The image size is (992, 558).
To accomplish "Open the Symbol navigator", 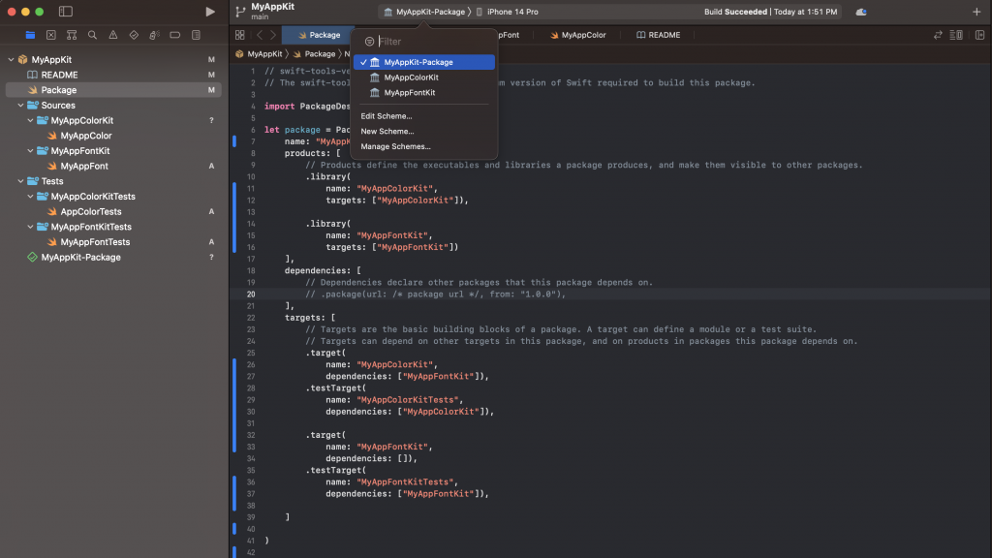I will (x=72, y=35).
